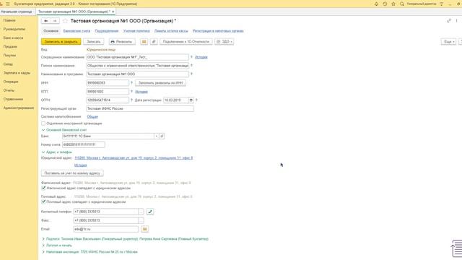Click Заполнить реквизиты по ИНН button
The width and height of the screenshot is (462, 260).
tap(160, 83)
